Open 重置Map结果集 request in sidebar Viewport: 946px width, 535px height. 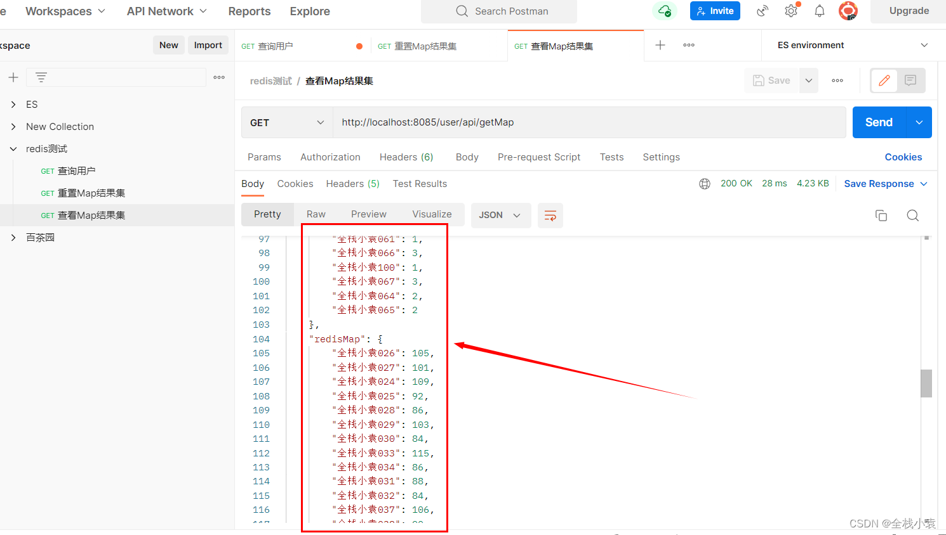click(91, 193)
